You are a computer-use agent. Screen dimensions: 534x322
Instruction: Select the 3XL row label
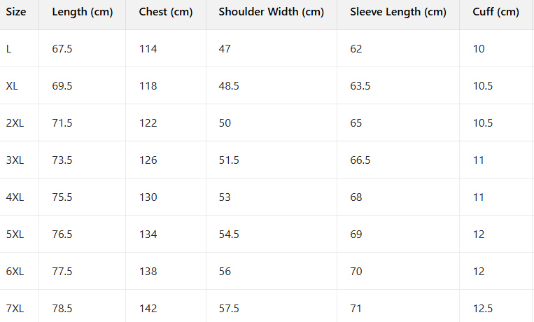pos(15,160)
